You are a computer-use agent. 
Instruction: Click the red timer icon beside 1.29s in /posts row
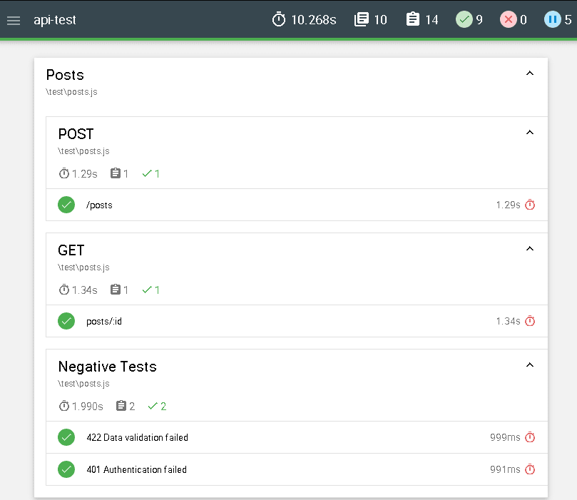pyautogui.click(x=530, y=205)
